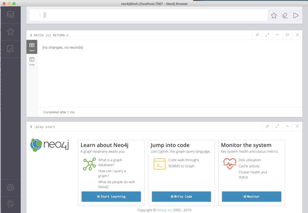Rerun the MATCH query with refresh icon
This screenshot has height=213, width=308.
pyautogui.click(x=288, y=35)
